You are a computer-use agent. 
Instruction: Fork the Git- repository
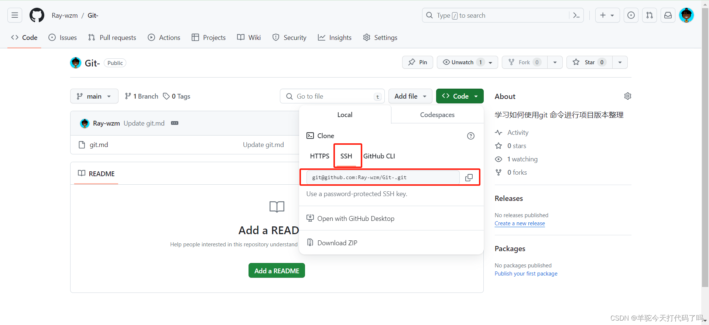click(x=525, y=62)
